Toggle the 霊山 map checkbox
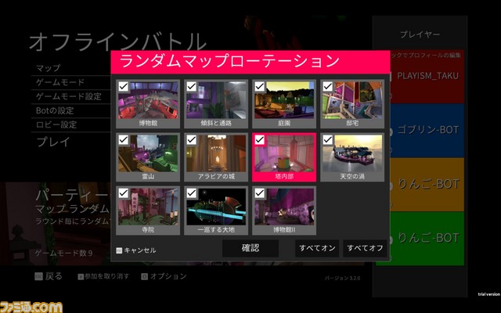The height and width of the screenshot is (313, 501). pos(124,139)
